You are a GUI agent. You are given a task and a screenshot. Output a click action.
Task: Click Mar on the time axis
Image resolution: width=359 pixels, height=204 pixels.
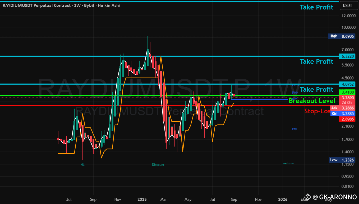click(164, 200)
